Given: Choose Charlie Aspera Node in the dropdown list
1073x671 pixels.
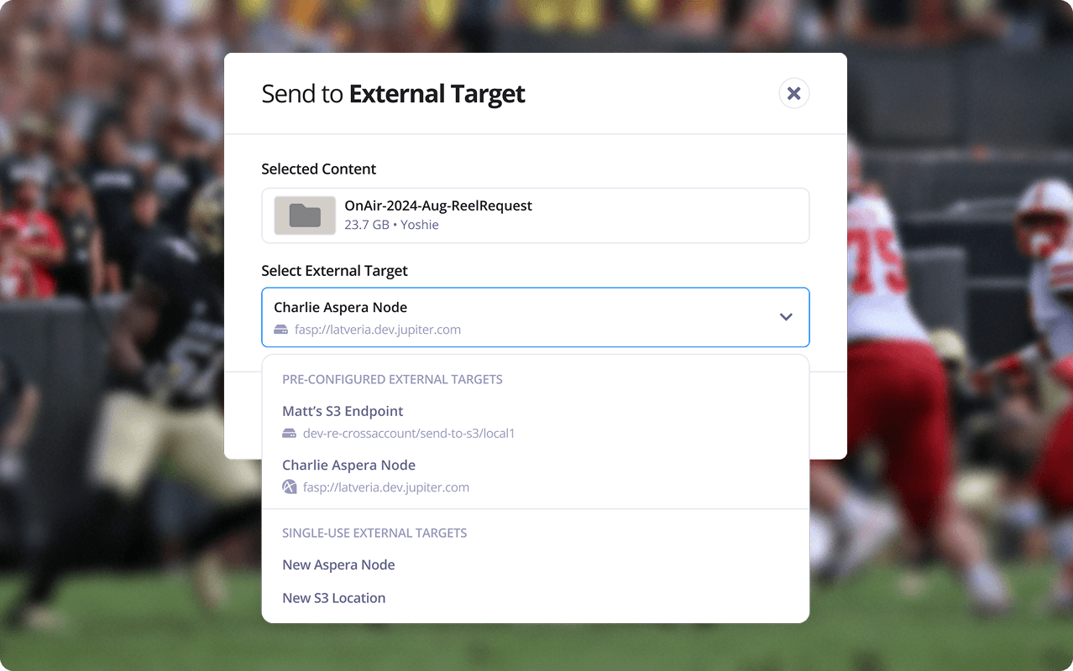Looking at the screenshot, I should click(x=348, y=465).
